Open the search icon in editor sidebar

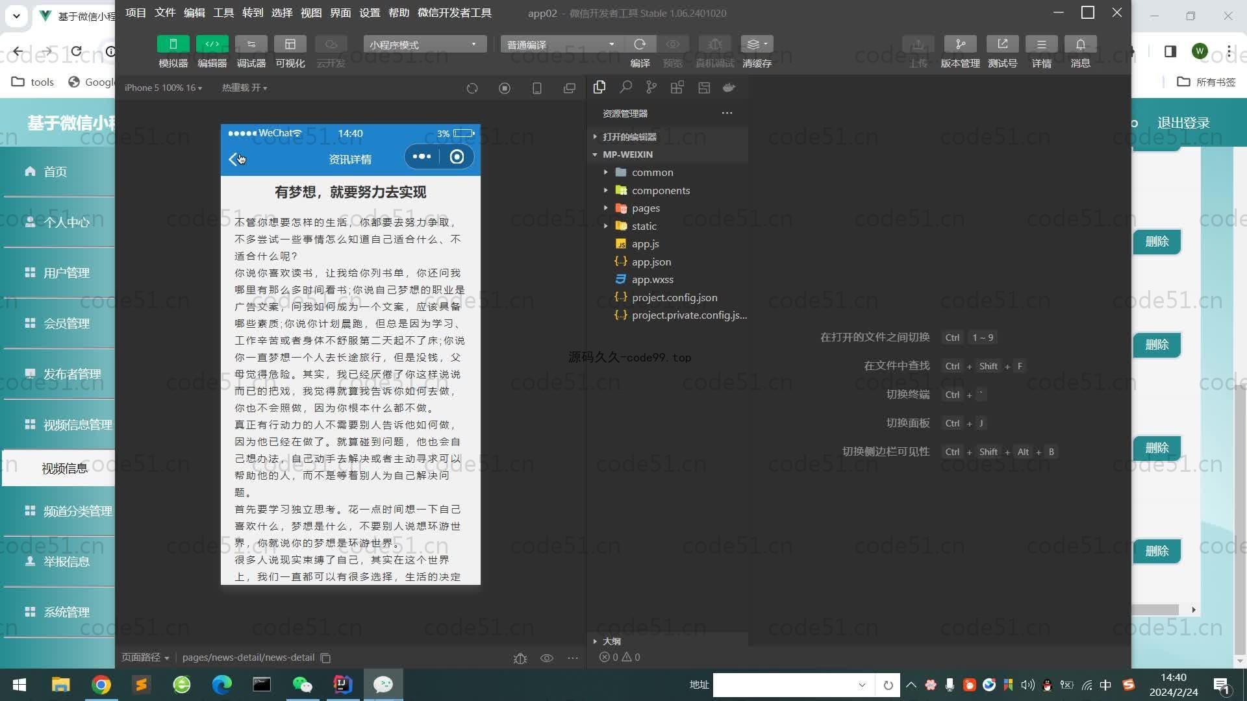625,87
